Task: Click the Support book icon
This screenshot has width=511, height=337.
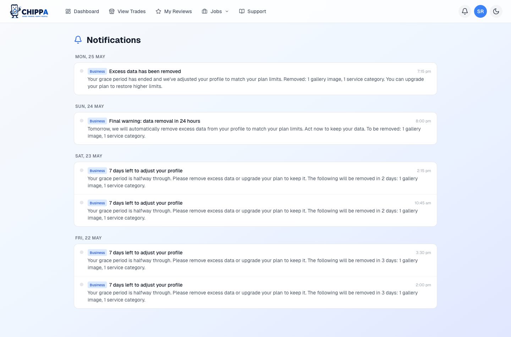Action: click(x=242, y=11)
